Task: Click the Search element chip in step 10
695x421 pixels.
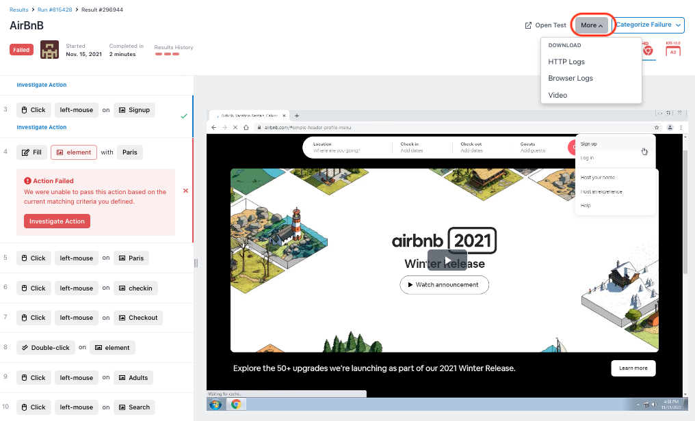Action: [134, 407]
